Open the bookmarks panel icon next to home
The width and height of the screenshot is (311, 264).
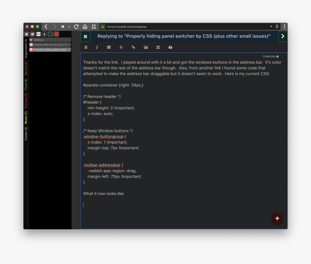click(x=94, y=26)
